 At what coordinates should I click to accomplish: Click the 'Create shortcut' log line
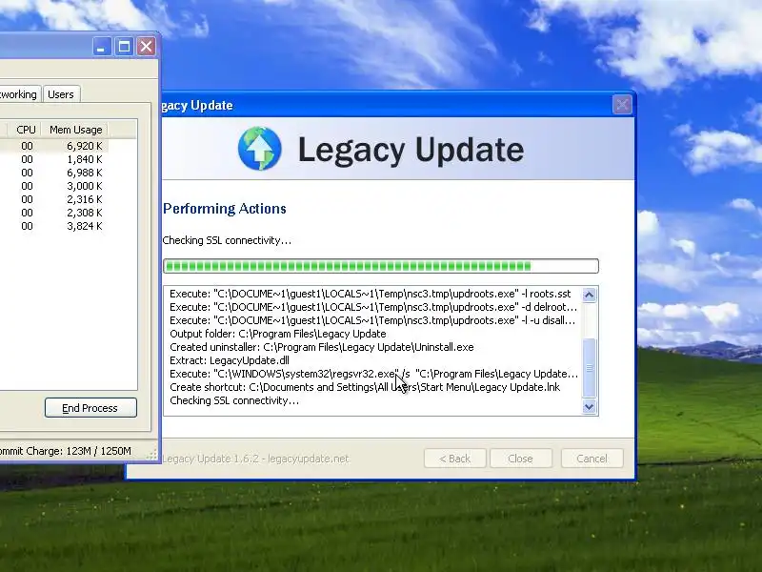click(365, 387)
